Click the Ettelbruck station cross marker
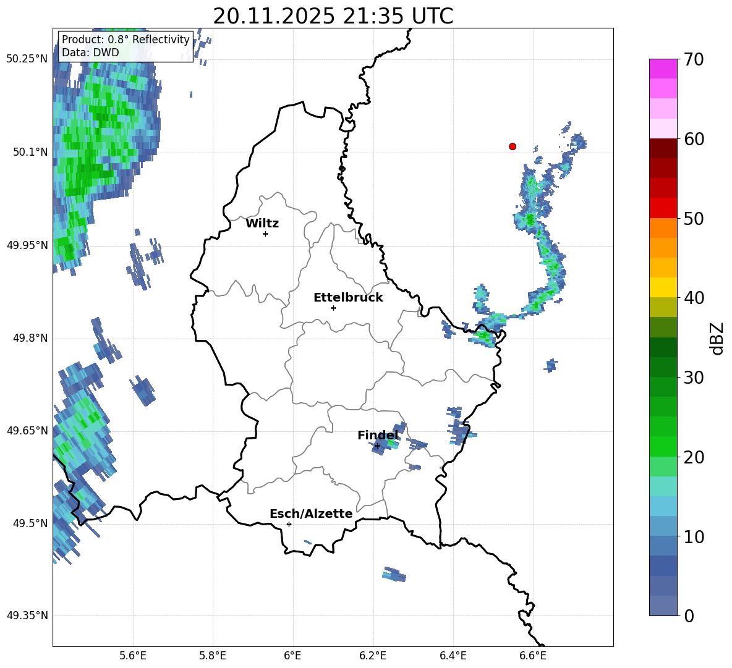The image size is (732, 668). click(333, 308)
